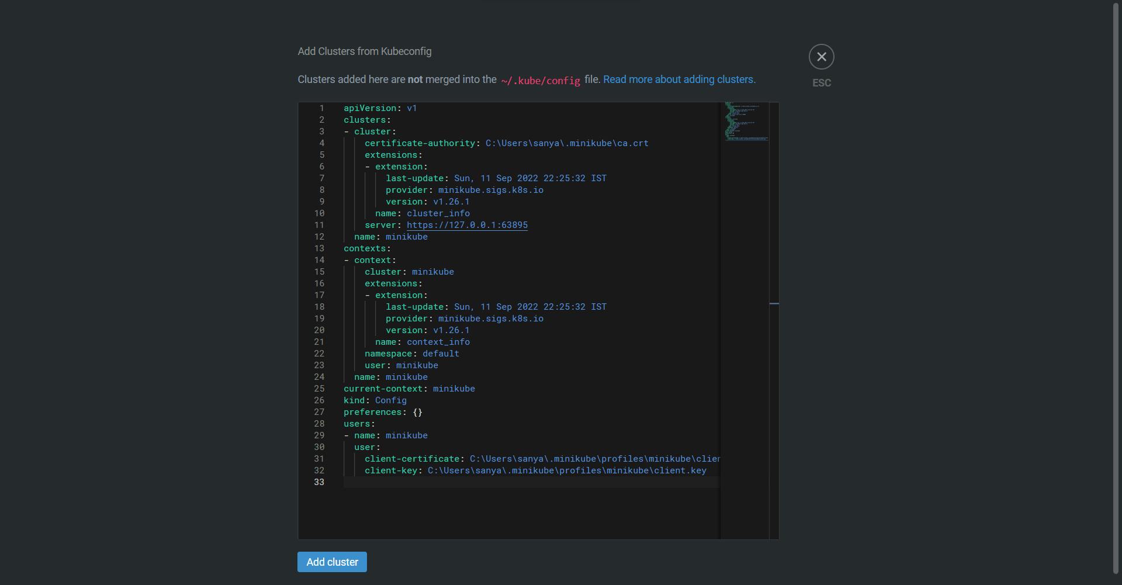This screenshot has height=585, width=1122.
Task: Click the ~/.kube/config inline code text
Action: [x=541, y=81]
